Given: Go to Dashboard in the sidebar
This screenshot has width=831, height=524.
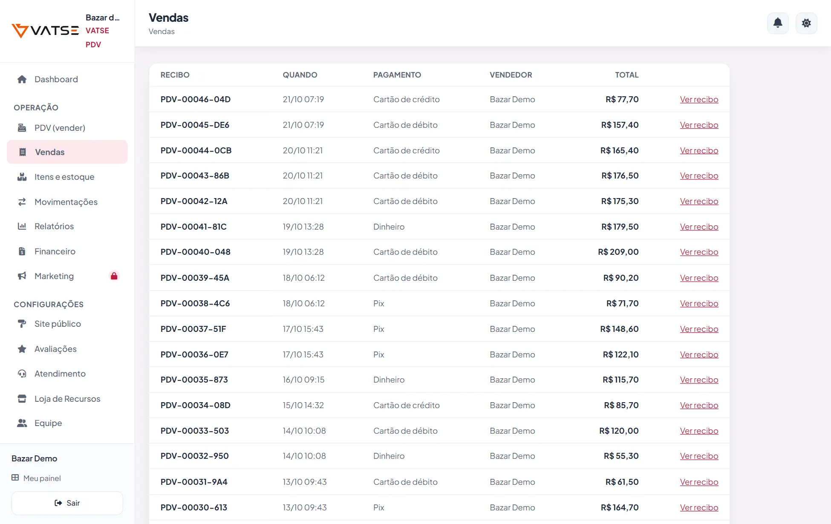Looking at the screenshot, I should click(67, 79).
